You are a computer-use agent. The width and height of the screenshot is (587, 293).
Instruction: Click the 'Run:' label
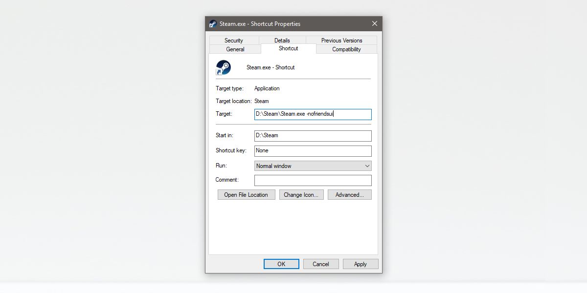[222, 166]
